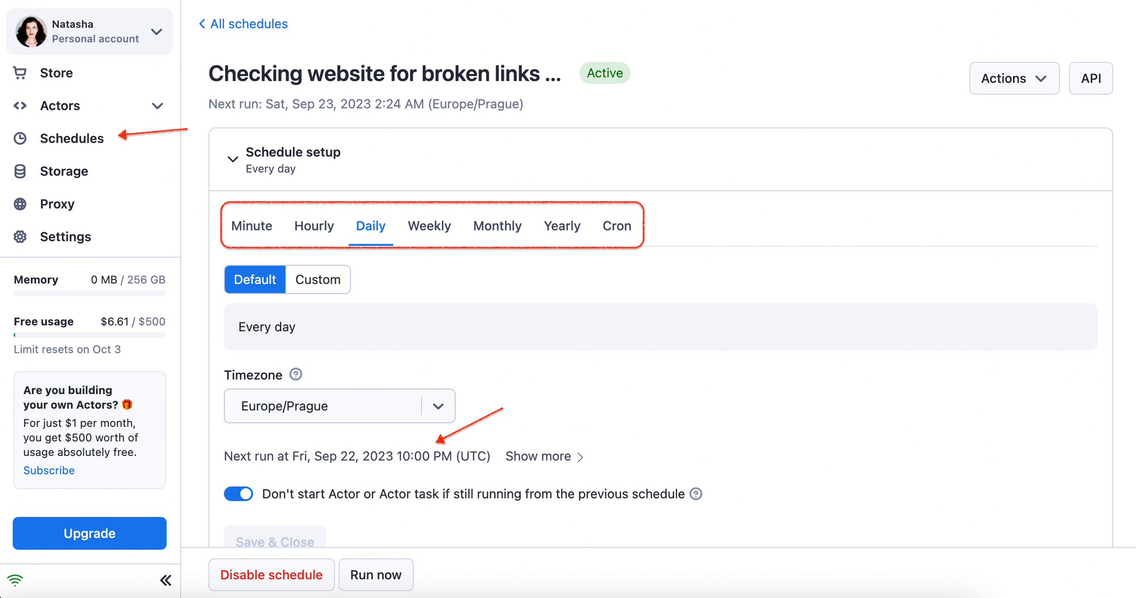The width and height of the screenshot is (1136, 598).
Task: Keep Default frequency selected
Action: point(254,279)
